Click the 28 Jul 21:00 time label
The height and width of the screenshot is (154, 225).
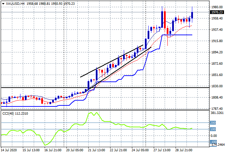click(184, 150)
